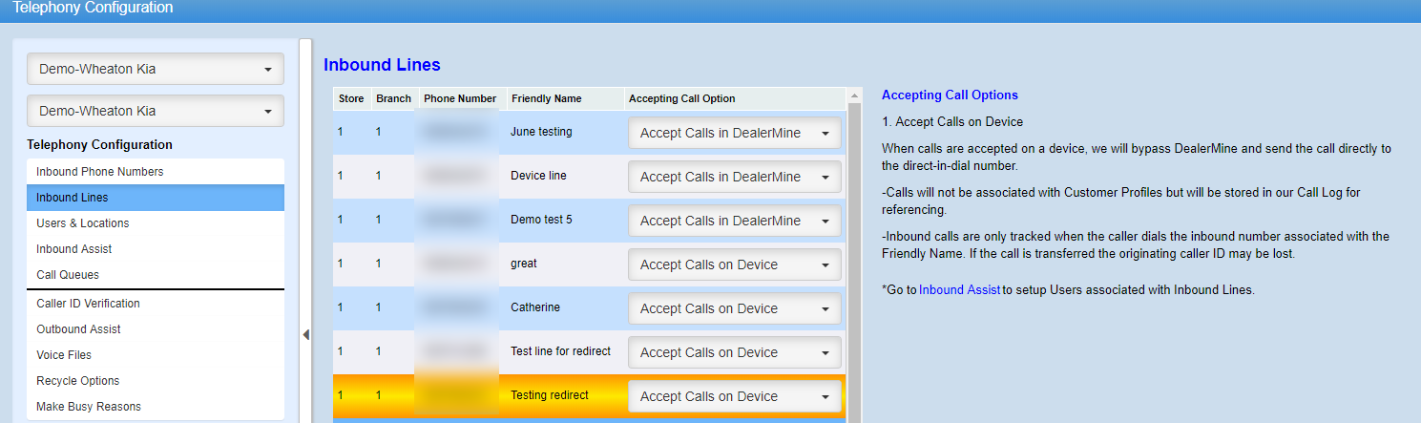Viewport: 1421px width, 423px height.
Task: Open the first Demo-Wheaton Kia dropdown
Action: (x=156, y=70)
